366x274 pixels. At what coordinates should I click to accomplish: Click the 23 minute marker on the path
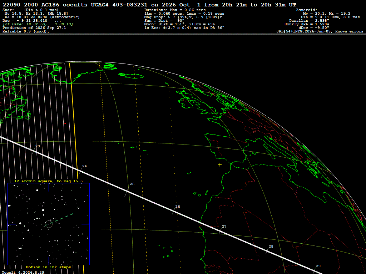pyautogui.click(x=37, y=146)
